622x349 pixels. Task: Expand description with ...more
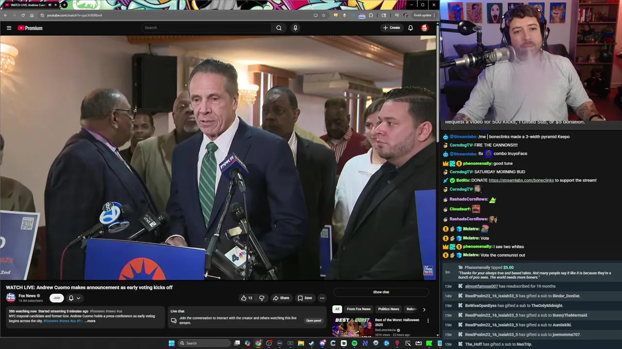coord(90,321)
